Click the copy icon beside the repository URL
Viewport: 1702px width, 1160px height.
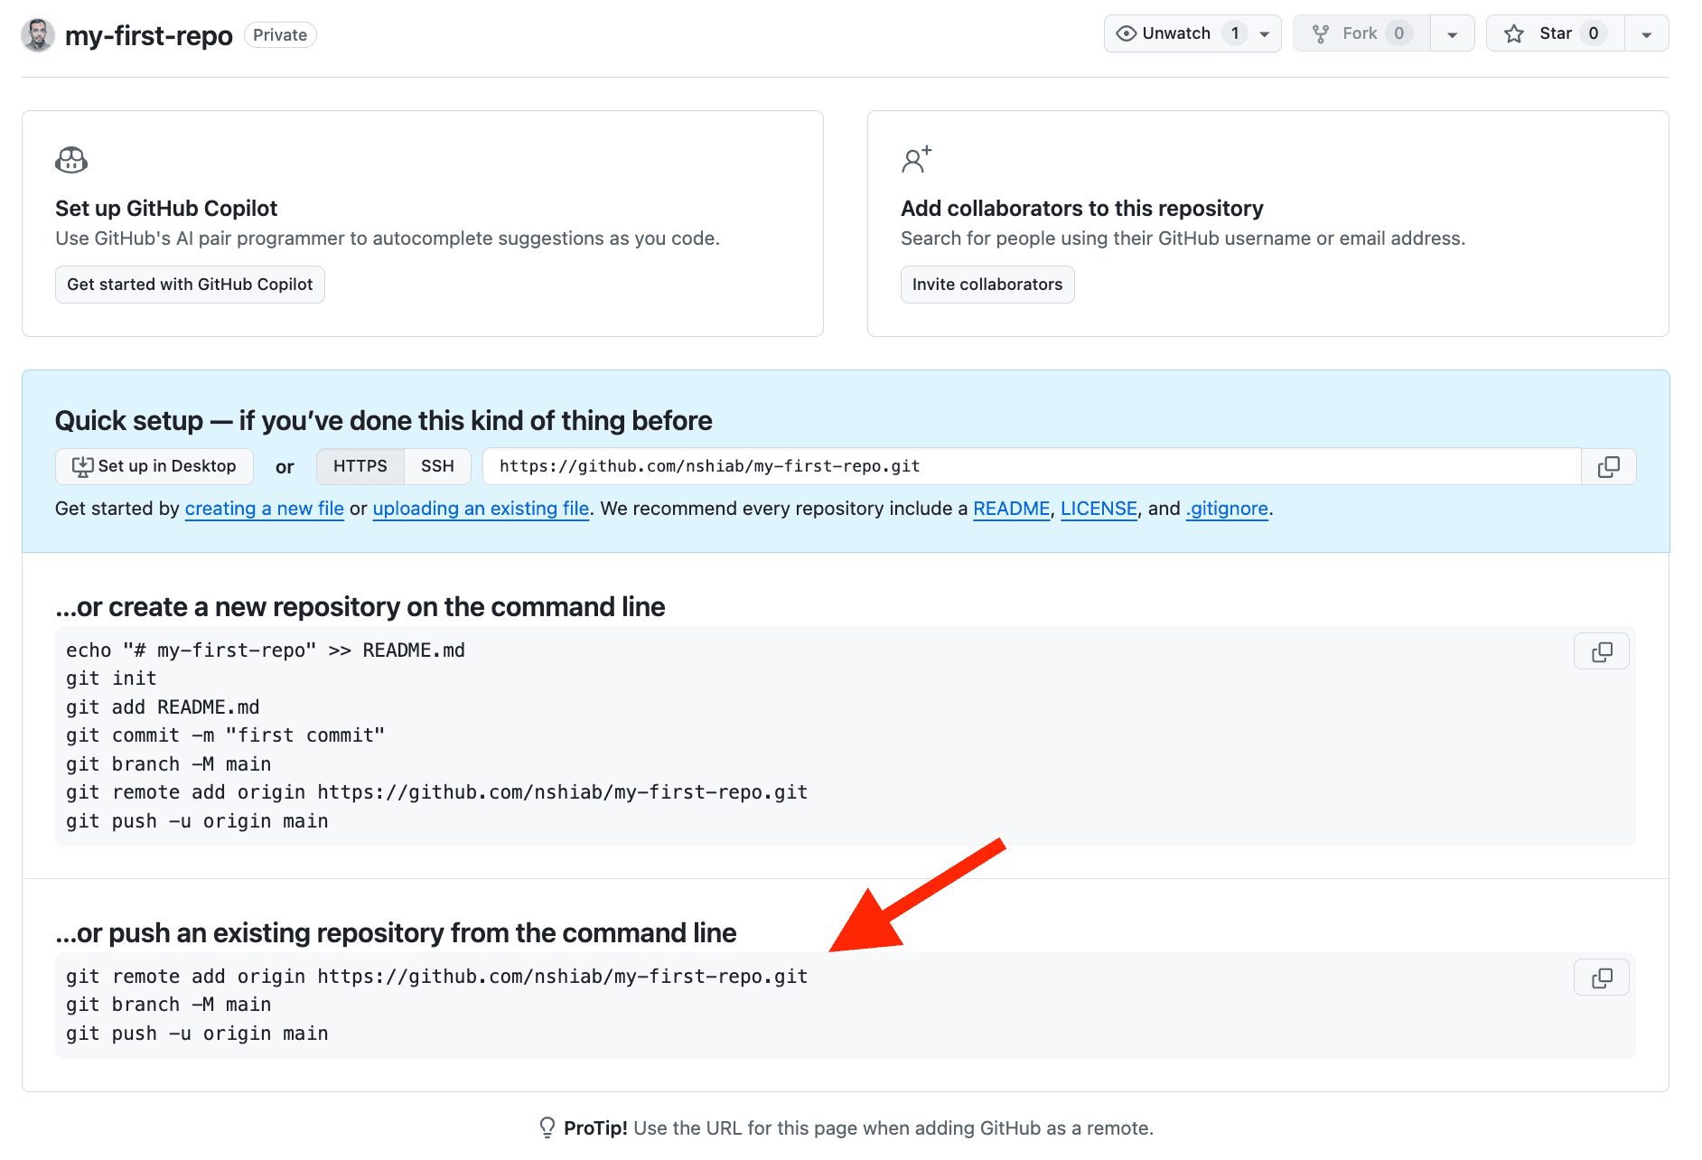coord(1608,466)
